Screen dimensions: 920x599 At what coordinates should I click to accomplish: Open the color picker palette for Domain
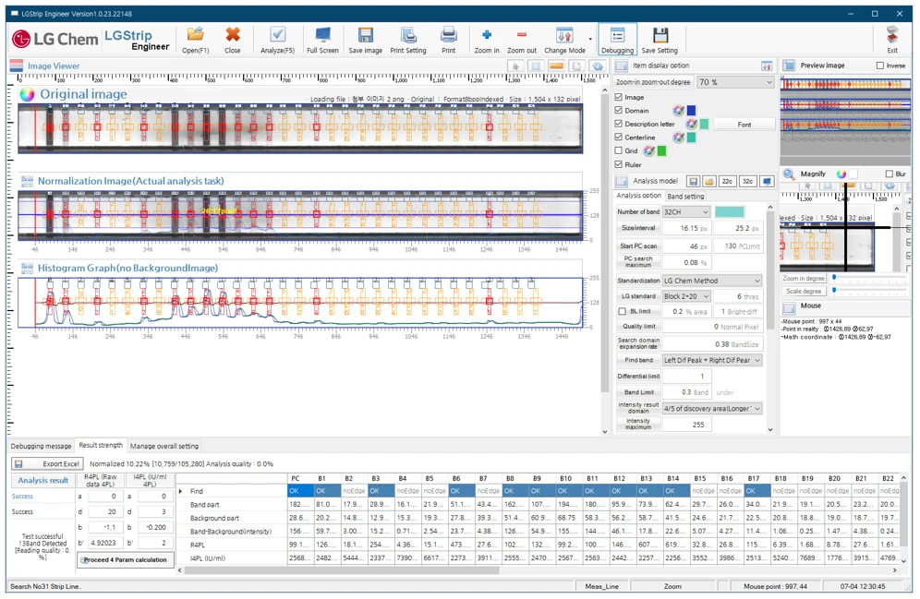point(678,110)
